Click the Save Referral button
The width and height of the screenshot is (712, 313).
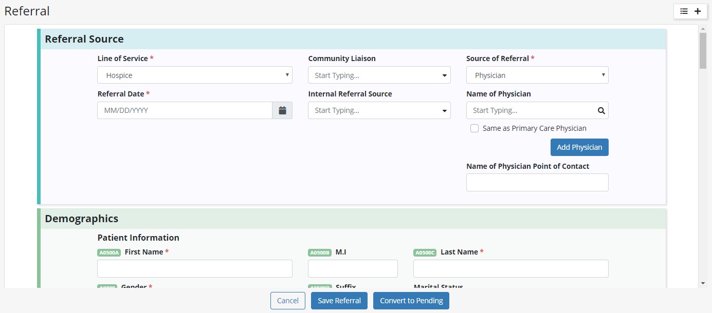339,301
